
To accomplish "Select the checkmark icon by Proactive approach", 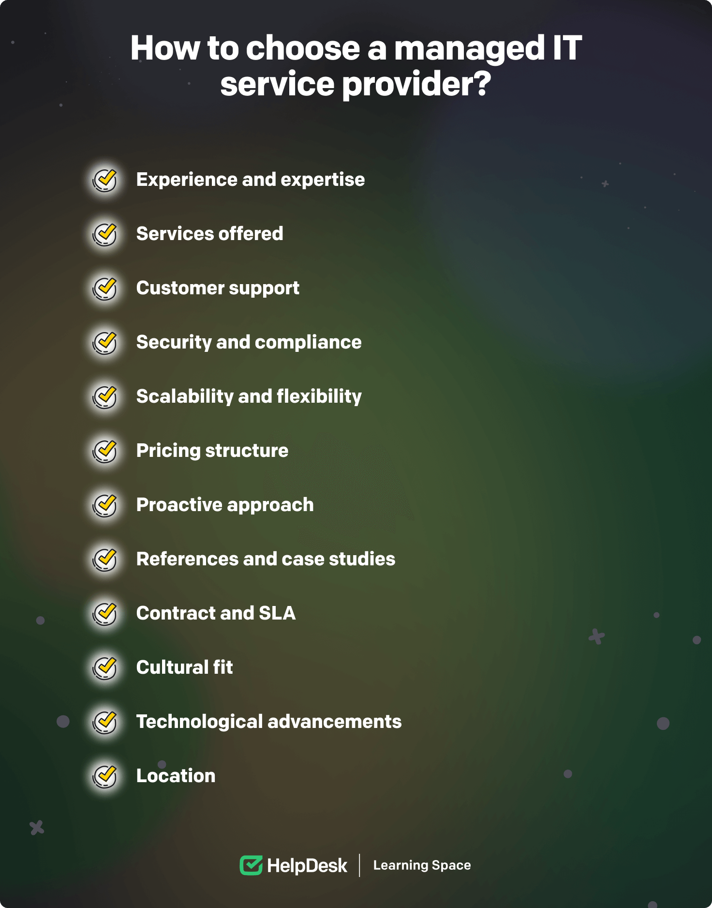I will pos(105,506).
